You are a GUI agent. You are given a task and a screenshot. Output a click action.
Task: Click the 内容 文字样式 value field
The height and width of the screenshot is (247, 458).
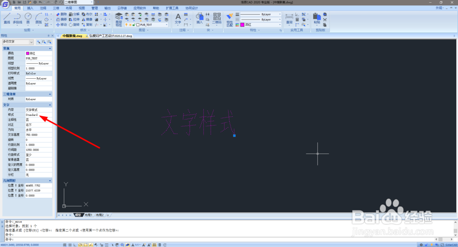(38, 110)
